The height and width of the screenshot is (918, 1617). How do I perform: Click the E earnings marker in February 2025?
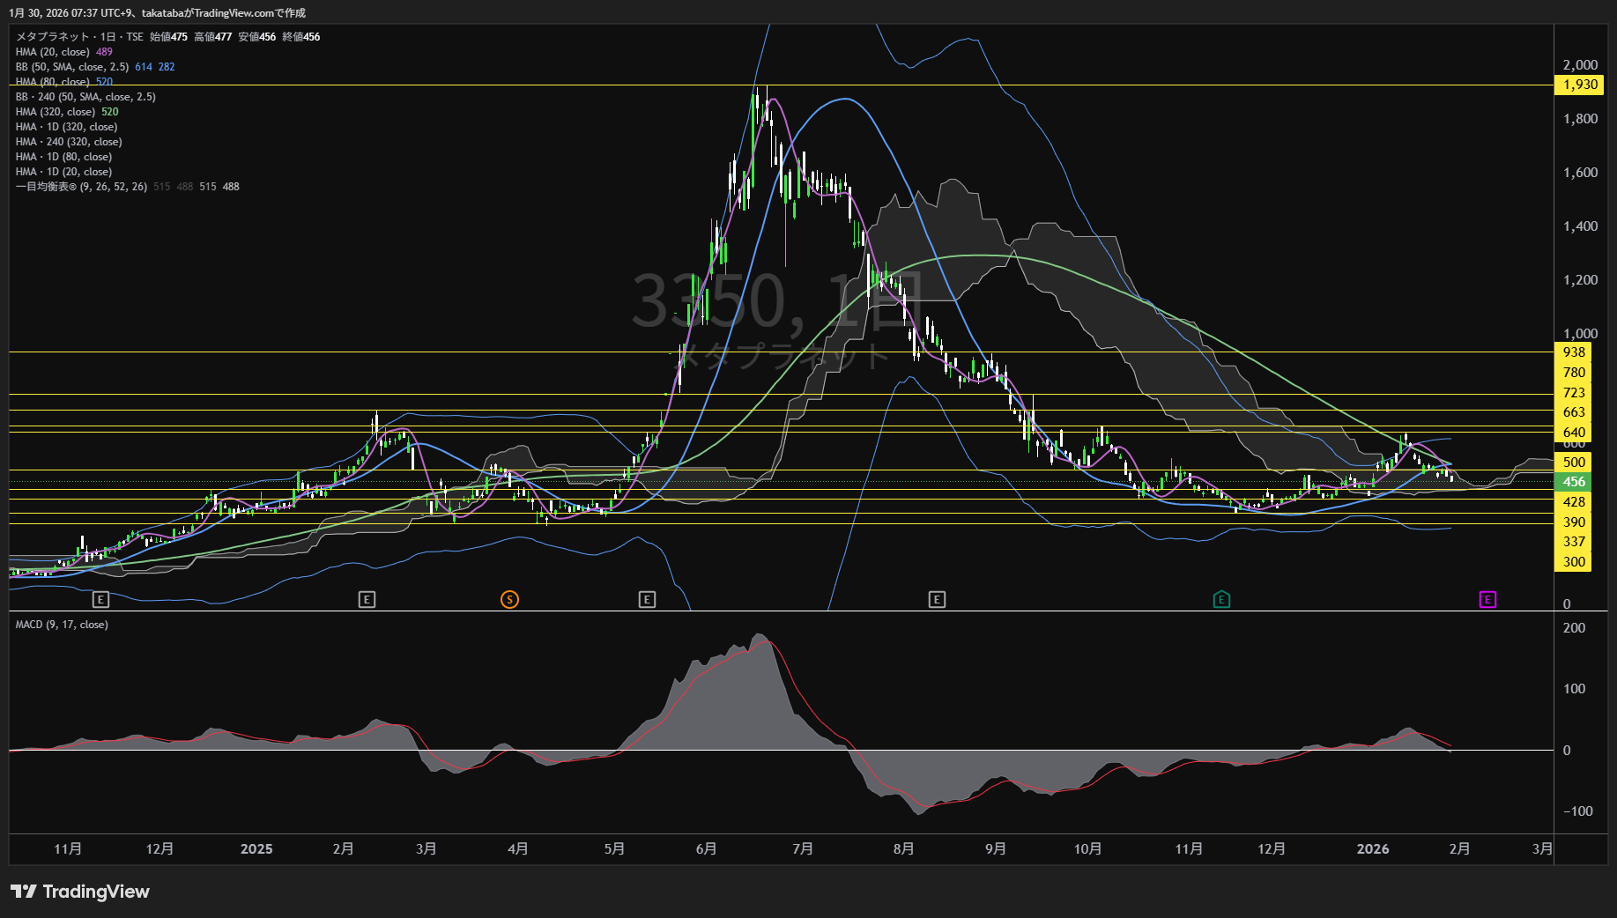coord(367,600)
